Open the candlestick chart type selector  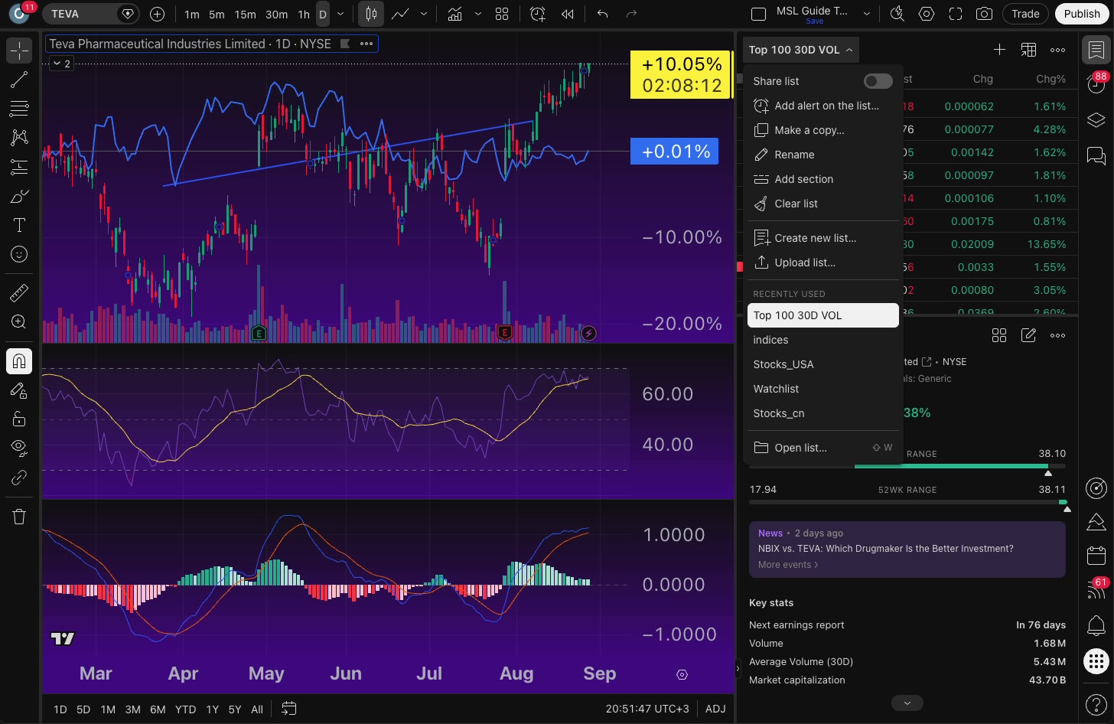point(371,14)
